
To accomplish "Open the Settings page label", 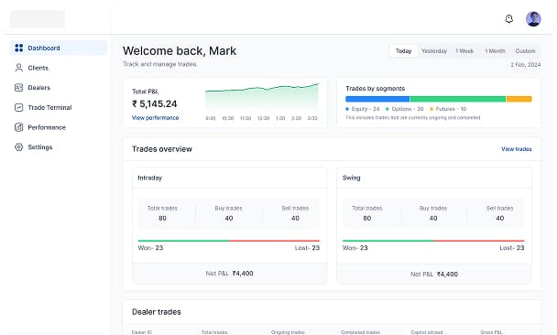I will coord(40,147).
